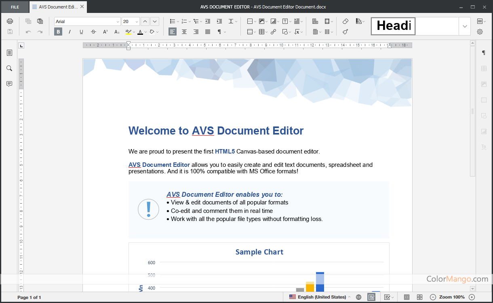Open the English (United States) language selector
This screenshot has height=303, width=493.
pos(320,297)
